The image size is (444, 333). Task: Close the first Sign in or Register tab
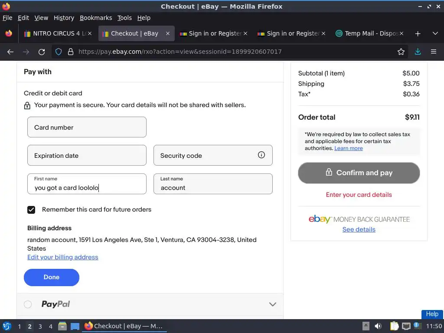click(245, 33)
